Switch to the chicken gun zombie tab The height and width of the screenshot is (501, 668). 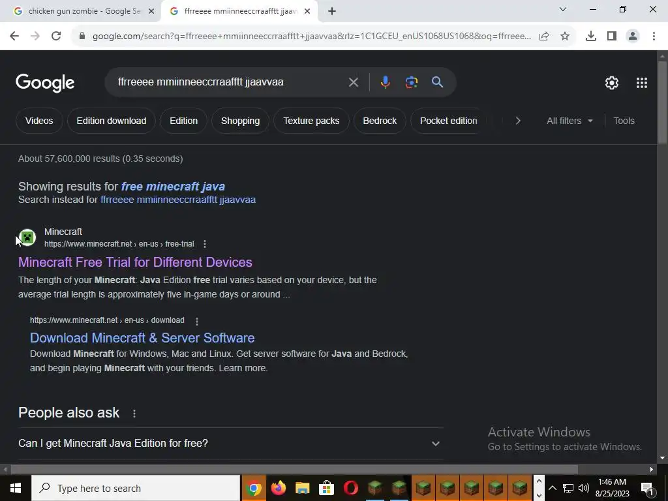coord(81,12)
